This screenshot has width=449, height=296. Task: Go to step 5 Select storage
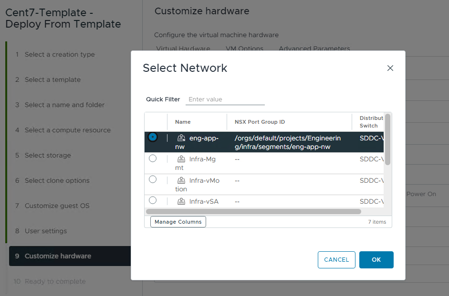tap(48, 155)
